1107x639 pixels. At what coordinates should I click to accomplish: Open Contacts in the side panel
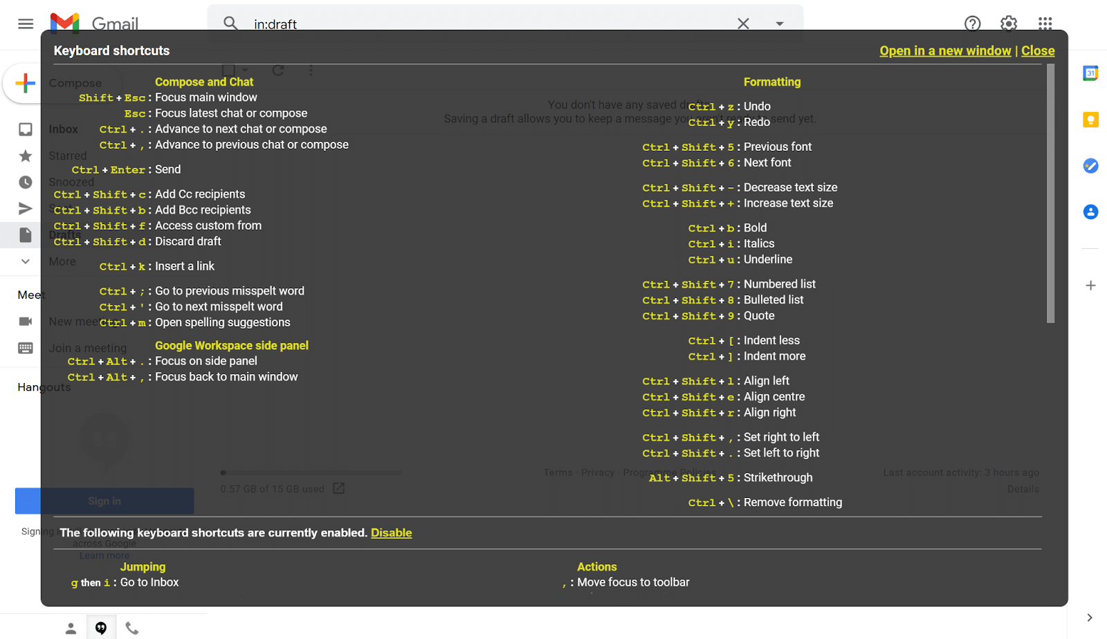(x=1090, y=212)
